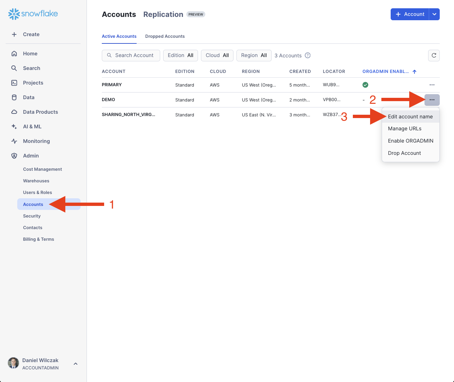
Task: Click the Snowflake logo
Action: (x=33, y=14)
